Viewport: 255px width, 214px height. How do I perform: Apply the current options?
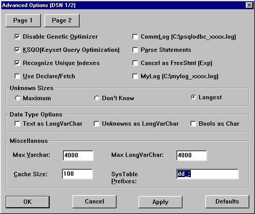[160, 202]
